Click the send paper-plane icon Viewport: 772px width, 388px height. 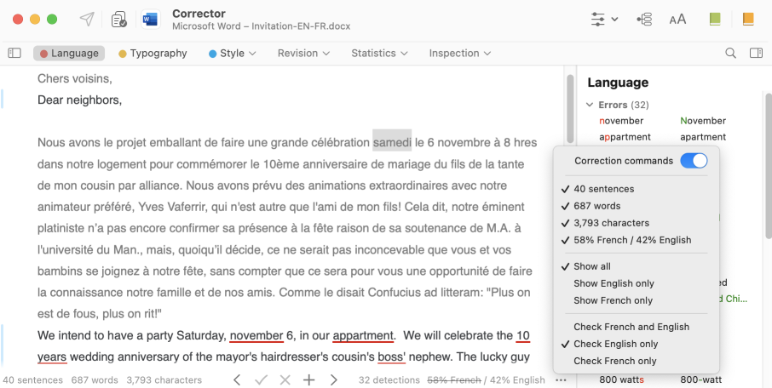click(87, 20)
